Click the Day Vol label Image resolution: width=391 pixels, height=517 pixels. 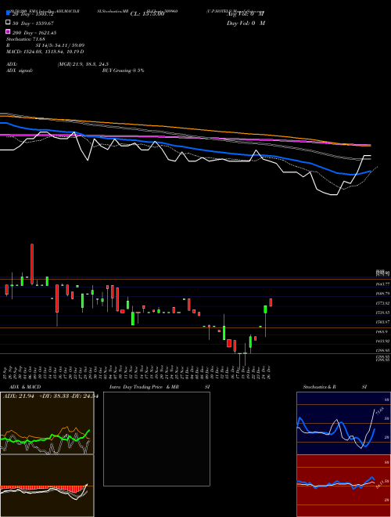click(246, 23)
